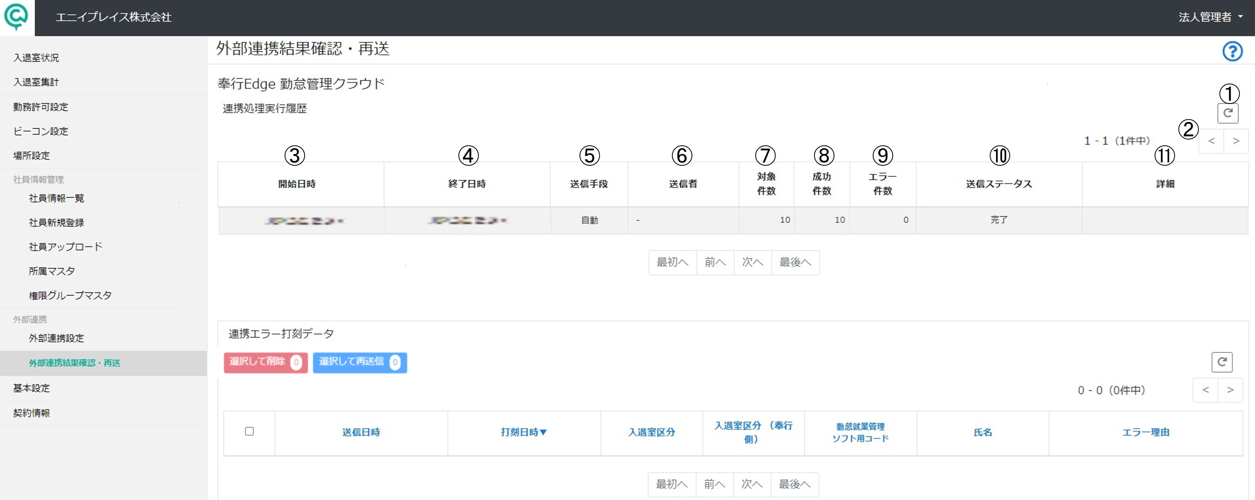Open 社員新規登録 in sidebar
This screenshot has height=500, width=1255.
[57, 223]
